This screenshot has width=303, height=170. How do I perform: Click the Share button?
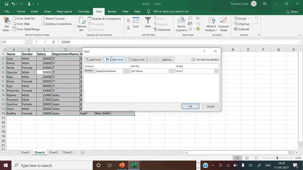click(x=292, y=12)
